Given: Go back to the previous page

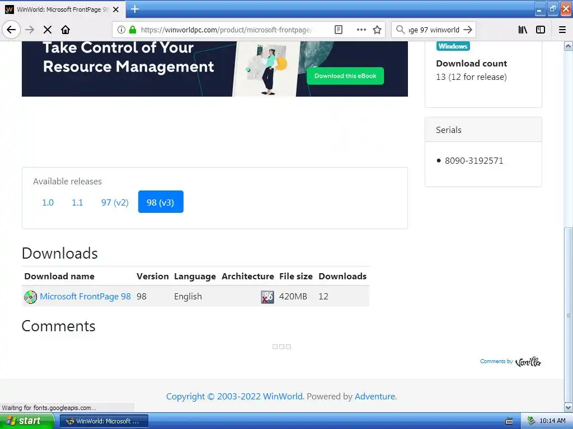Looking at the screenshot, I should [x=11, y=30].
